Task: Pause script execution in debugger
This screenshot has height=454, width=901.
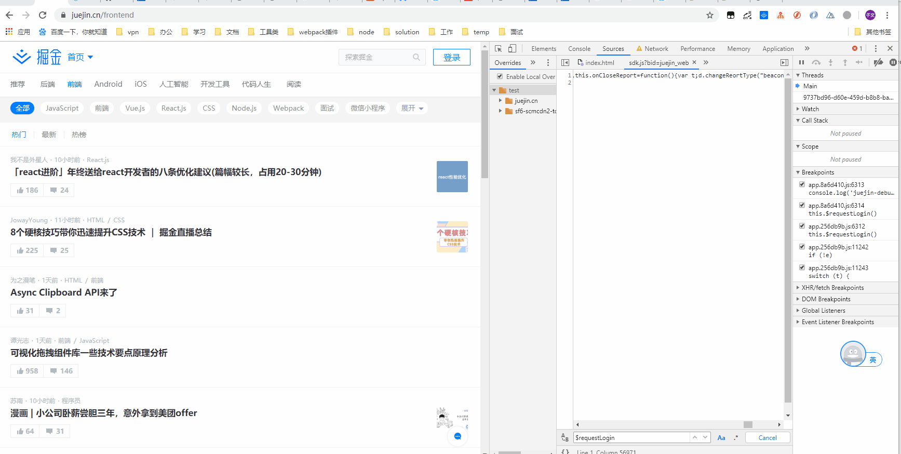Action: (801, 62)
